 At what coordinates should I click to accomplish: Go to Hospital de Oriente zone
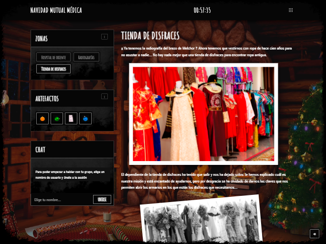53,57
